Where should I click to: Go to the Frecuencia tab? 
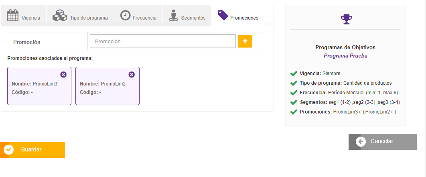coord(144,18)
